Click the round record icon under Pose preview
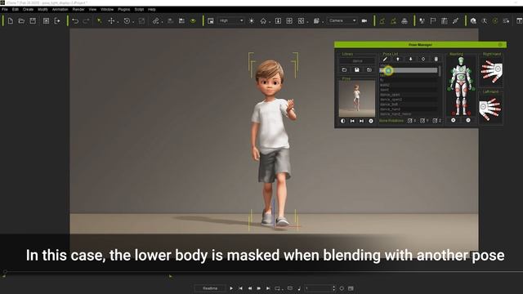The image size is (523, 294). (x=370, y=121)
